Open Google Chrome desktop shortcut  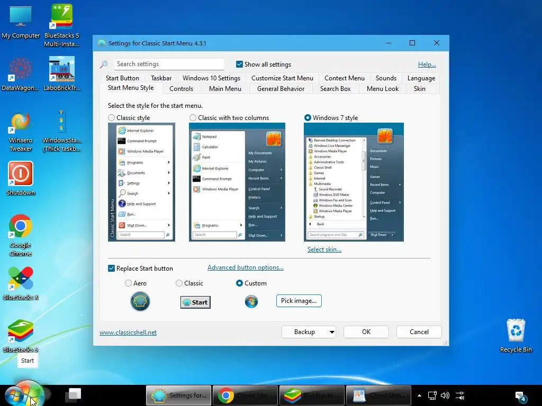[x=21, y=235]
